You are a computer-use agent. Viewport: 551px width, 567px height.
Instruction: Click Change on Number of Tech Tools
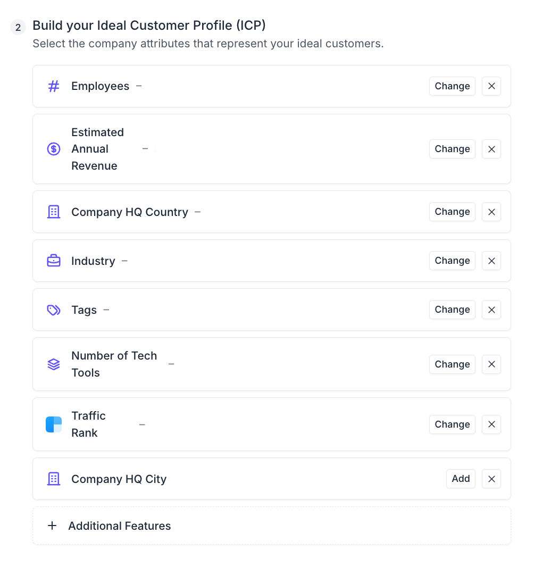452,364
